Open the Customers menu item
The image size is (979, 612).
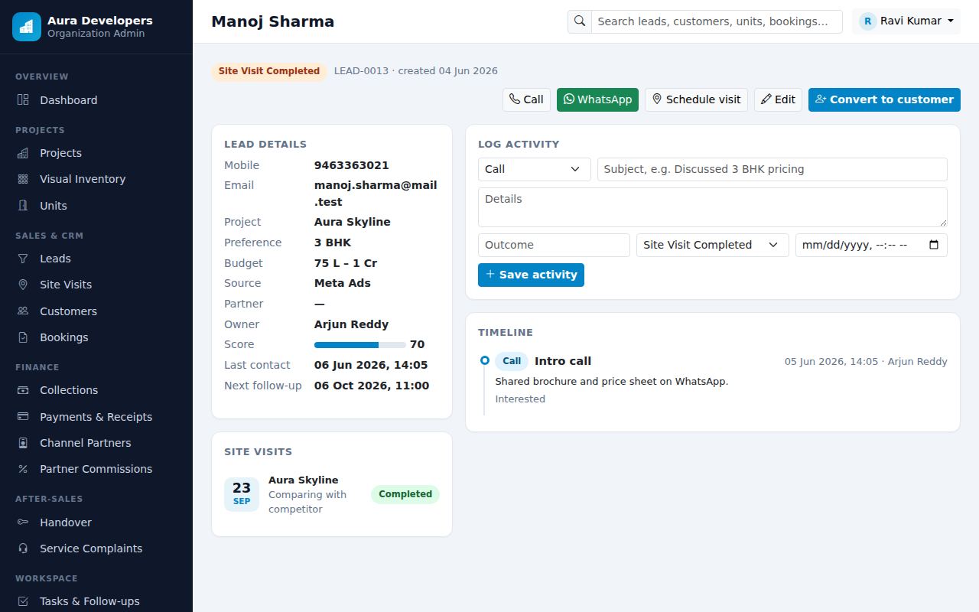(x=96, y=311)
